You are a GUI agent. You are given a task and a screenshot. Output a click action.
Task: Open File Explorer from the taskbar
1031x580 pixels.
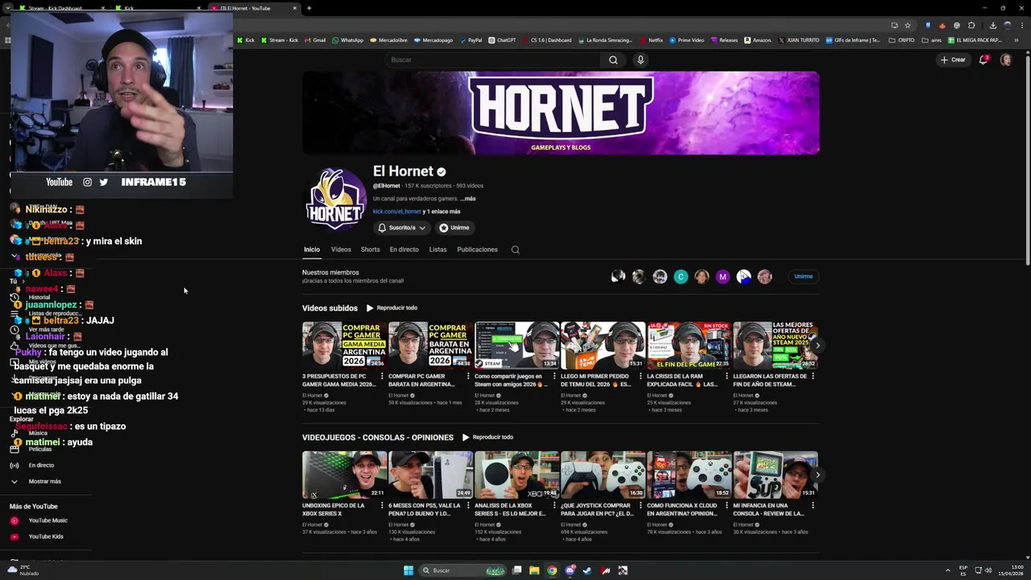coord(534,570)
